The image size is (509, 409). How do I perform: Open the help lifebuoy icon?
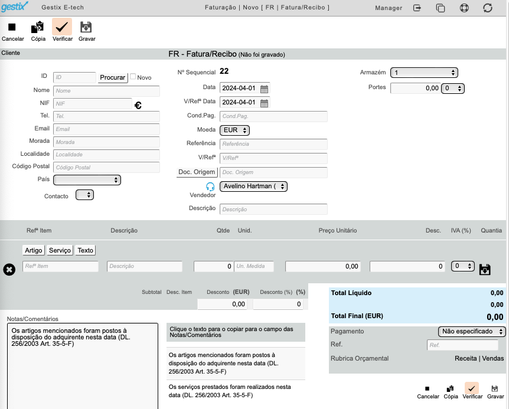464,8
